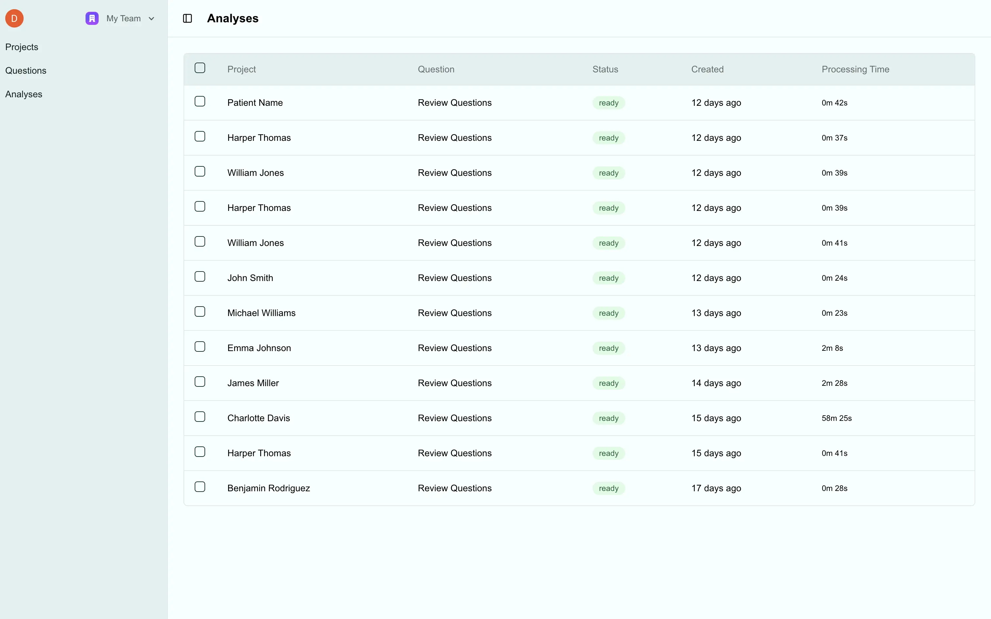Click the purple My Team logo icon

[91, 18]
